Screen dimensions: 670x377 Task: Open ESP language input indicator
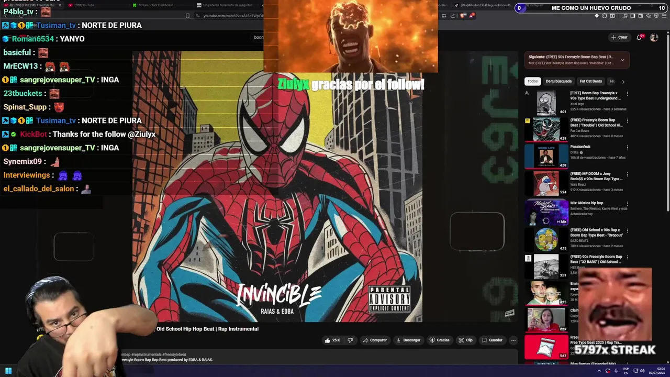click(626, 371)
